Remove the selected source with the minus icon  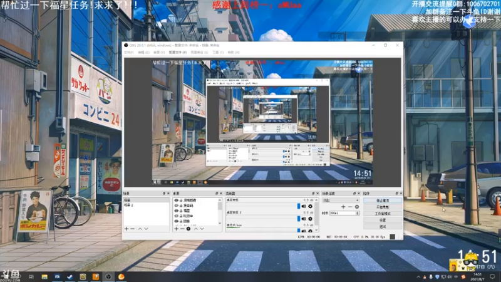click(182, 229)
